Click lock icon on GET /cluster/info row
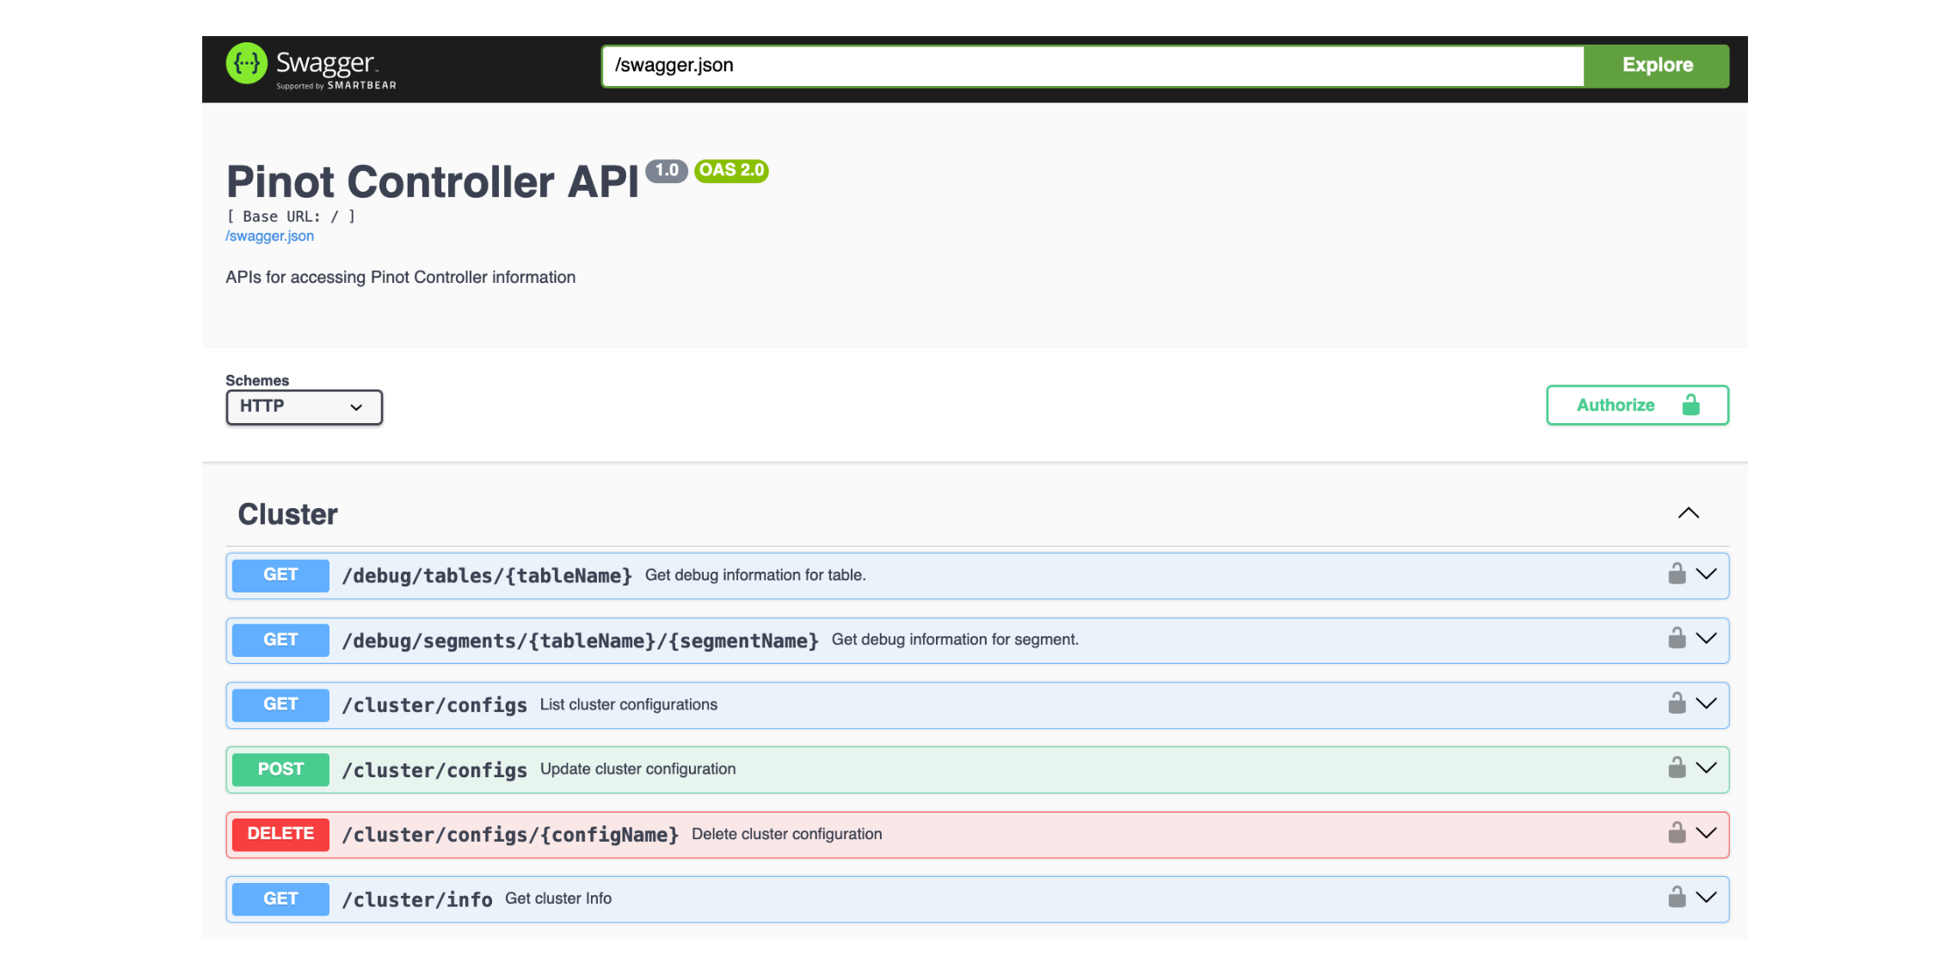The height and width of the screenshot is (975, 1951). pyautogui.click(x=1677, y=898)
